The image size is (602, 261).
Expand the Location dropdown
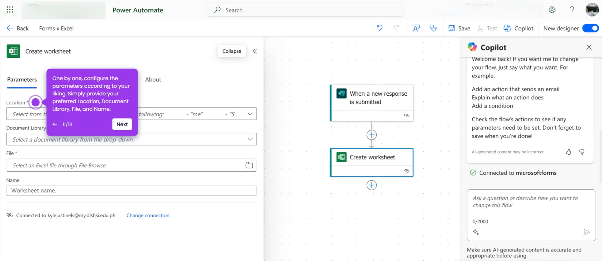[250, 114]
